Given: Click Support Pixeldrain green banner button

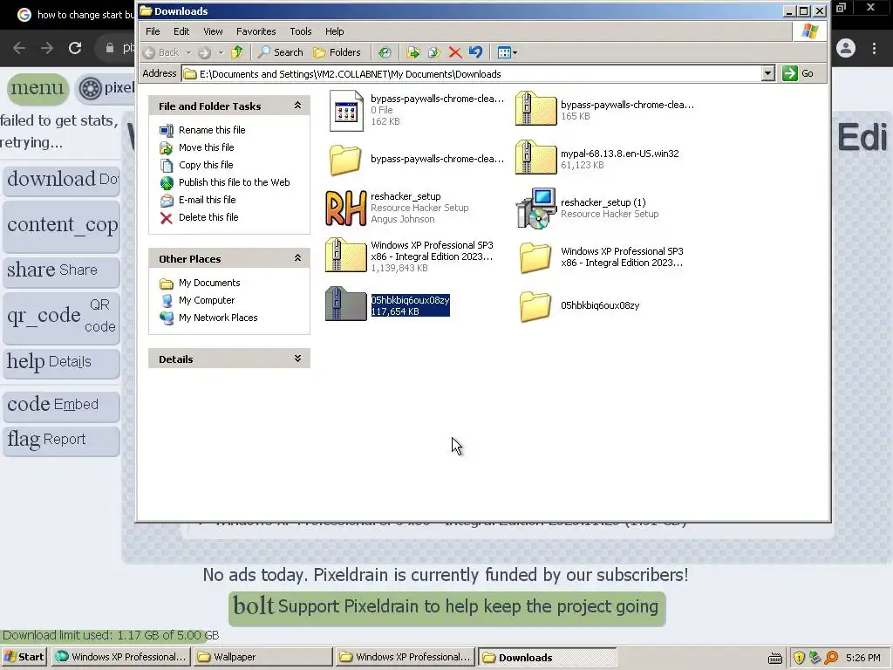Looking at the screenshot, I should tap(447, 608).
